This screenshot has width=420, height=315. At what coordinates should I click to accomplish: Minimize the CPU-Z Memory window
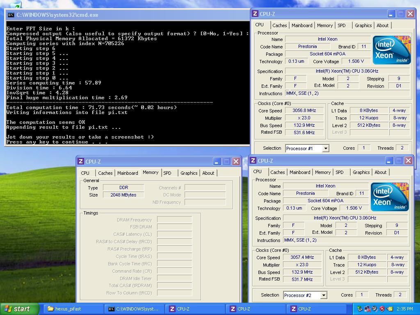[217, 161]
